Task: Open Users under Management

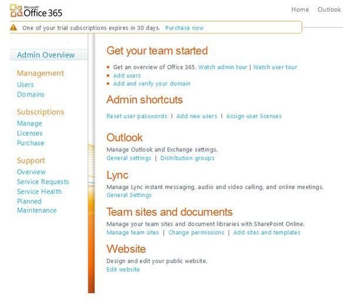Action: coord(25,85)
